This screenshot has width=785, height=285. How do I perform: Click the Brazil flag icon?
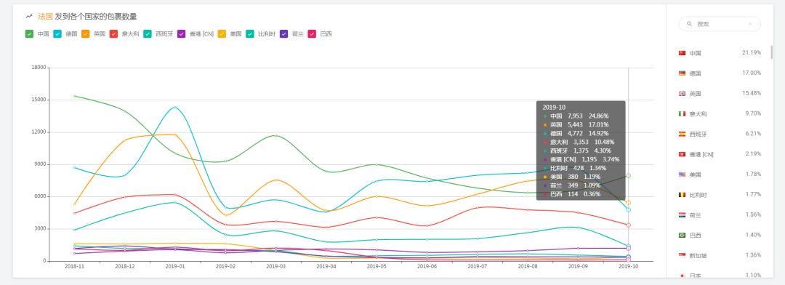point(682,235)
